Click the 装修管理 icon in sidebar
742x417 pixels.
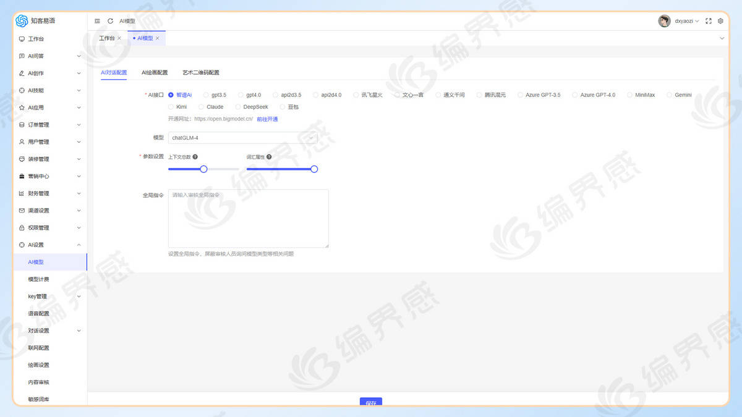pos(22,159)
